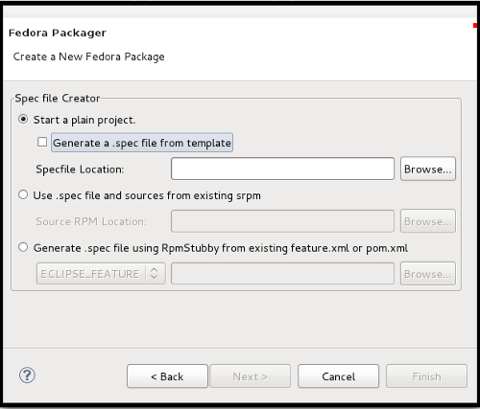
Task: Click the Finish button
Action: [426, 376]
